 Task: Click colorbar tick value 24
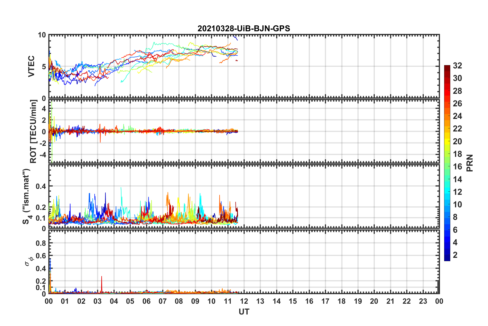point(457,116)
